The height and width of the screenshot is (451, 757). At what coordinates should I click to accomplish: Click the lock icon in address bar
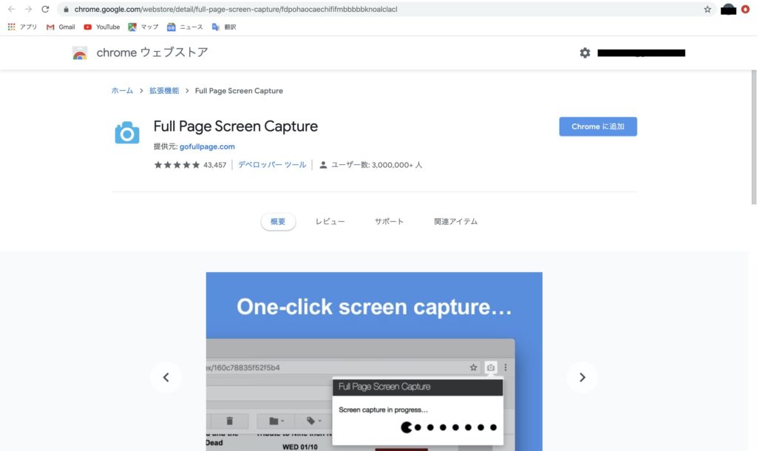(x=66, y=9)
